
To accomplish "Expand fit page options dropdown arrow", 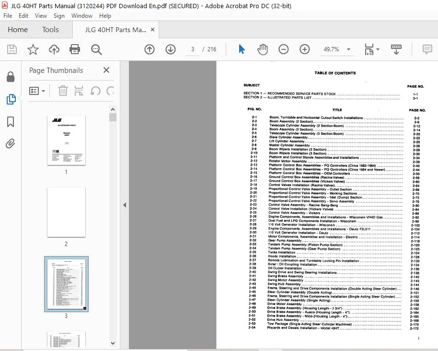I will [x=378, y=49].
